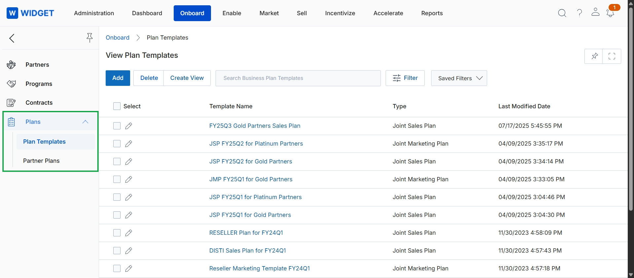Collapse the Plans menu chevron
The image size is (634, 278).
(85, 122)
